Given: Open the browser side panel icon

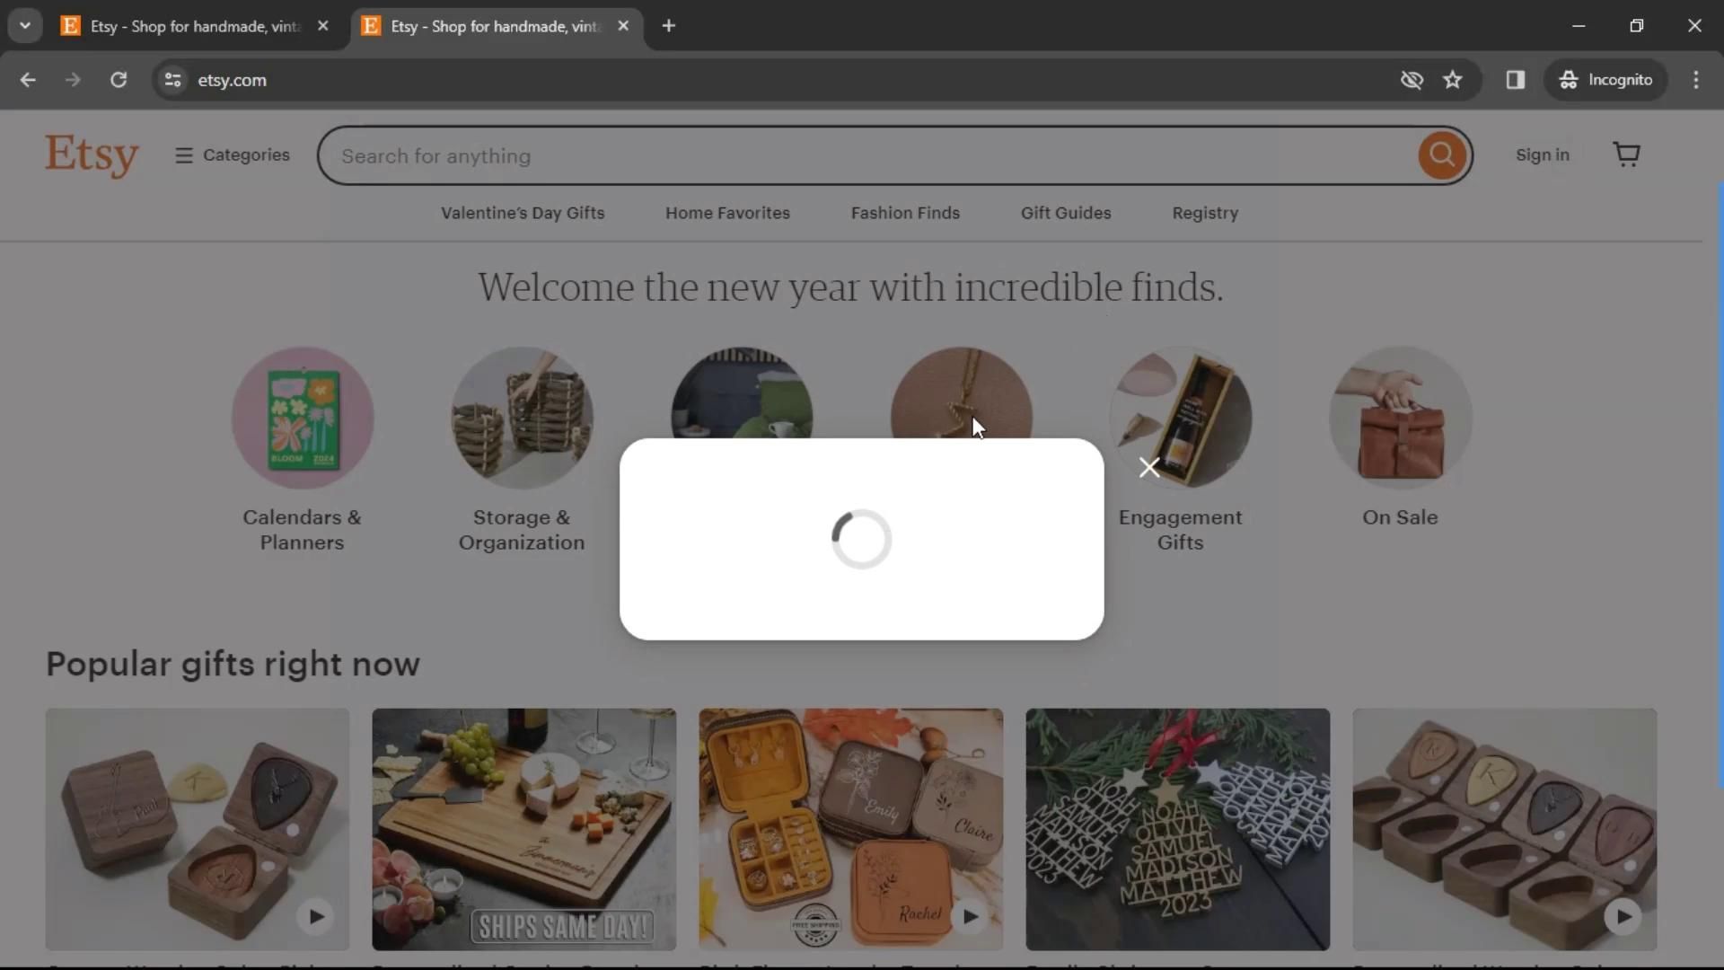Looking at the screenshot, I should coord(1516,80).
